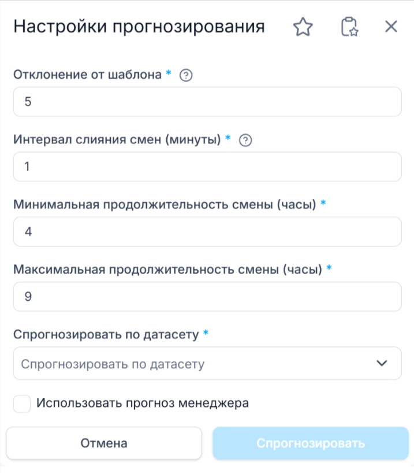The image size is (414, 473).
Task: Expand dropdown using the chevron arrow
Action: click(x=381, y=363)
